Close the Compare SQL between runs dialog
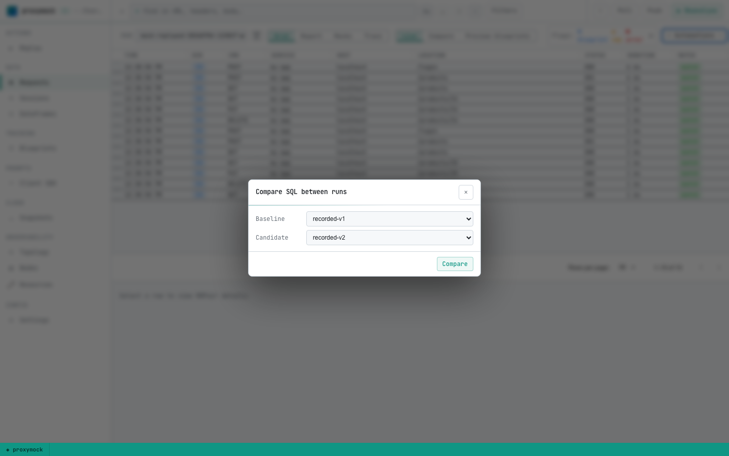 466,193
